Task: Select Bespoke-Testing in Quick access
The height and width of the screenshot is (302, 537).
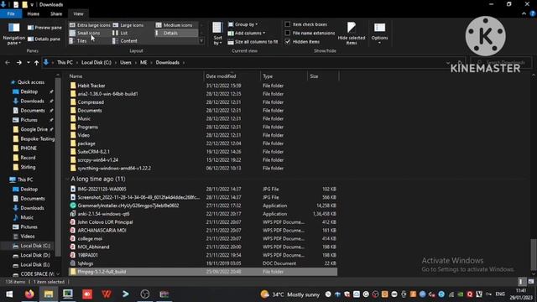Action: (34, 138)
